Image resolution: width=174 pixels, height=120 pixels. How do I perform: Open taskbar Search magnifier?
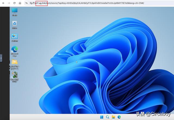coord(108,117)
